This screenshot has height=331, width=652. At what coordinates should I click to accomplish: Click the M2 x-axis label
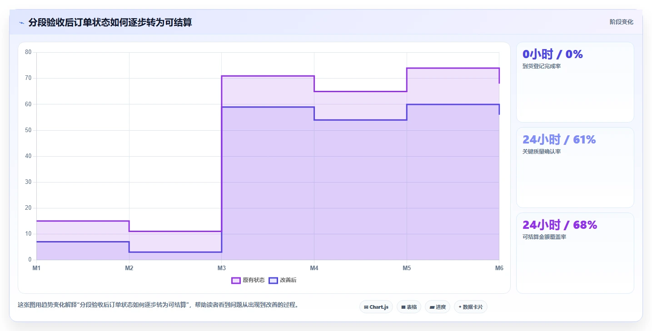pos(129,268)
